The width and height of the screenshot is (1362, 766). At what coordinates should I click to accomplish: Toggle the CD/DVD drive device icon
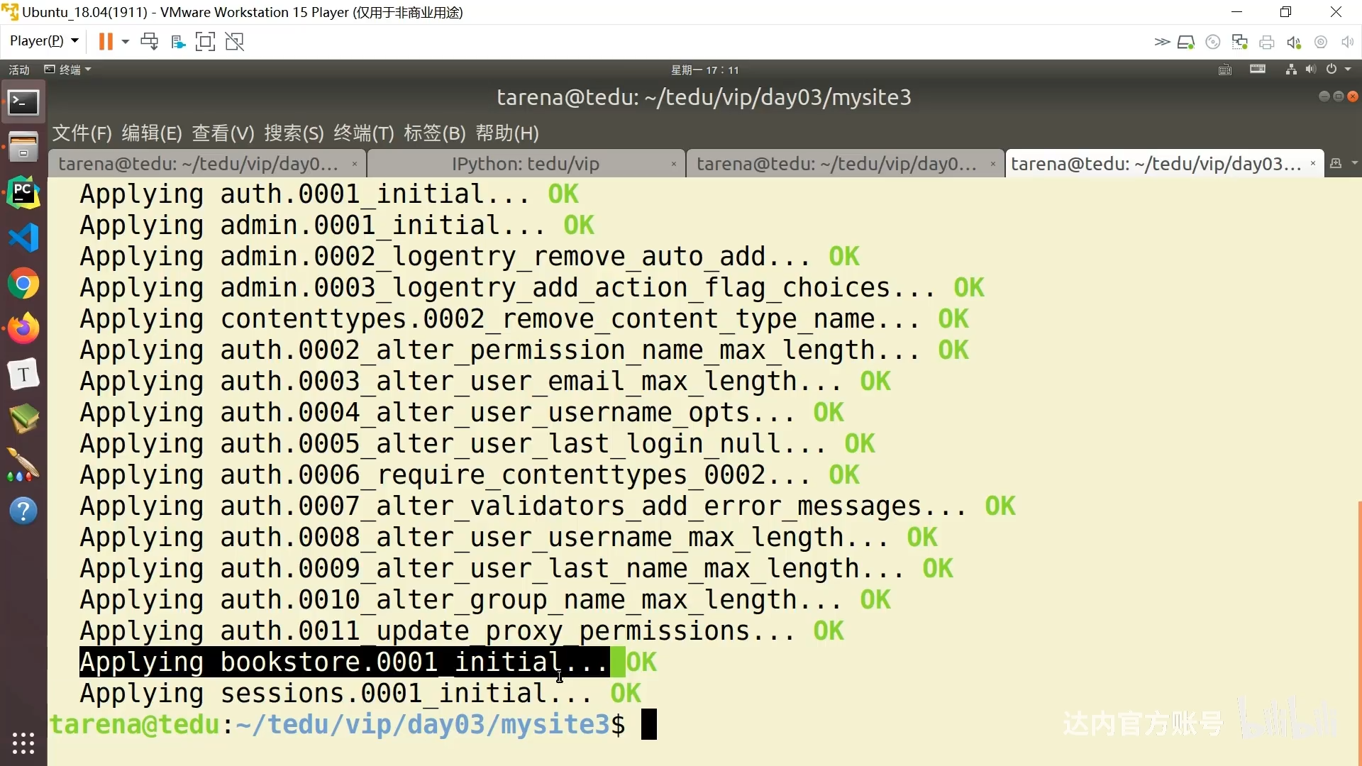click(1213, 43)
